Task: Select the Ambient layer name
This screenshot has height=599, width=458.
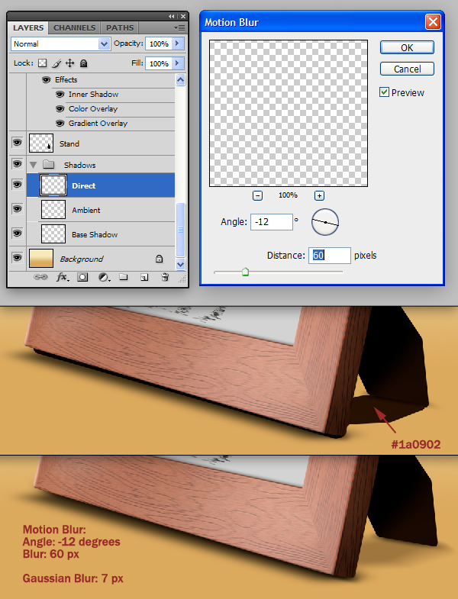Action: (x=86, y=210)
